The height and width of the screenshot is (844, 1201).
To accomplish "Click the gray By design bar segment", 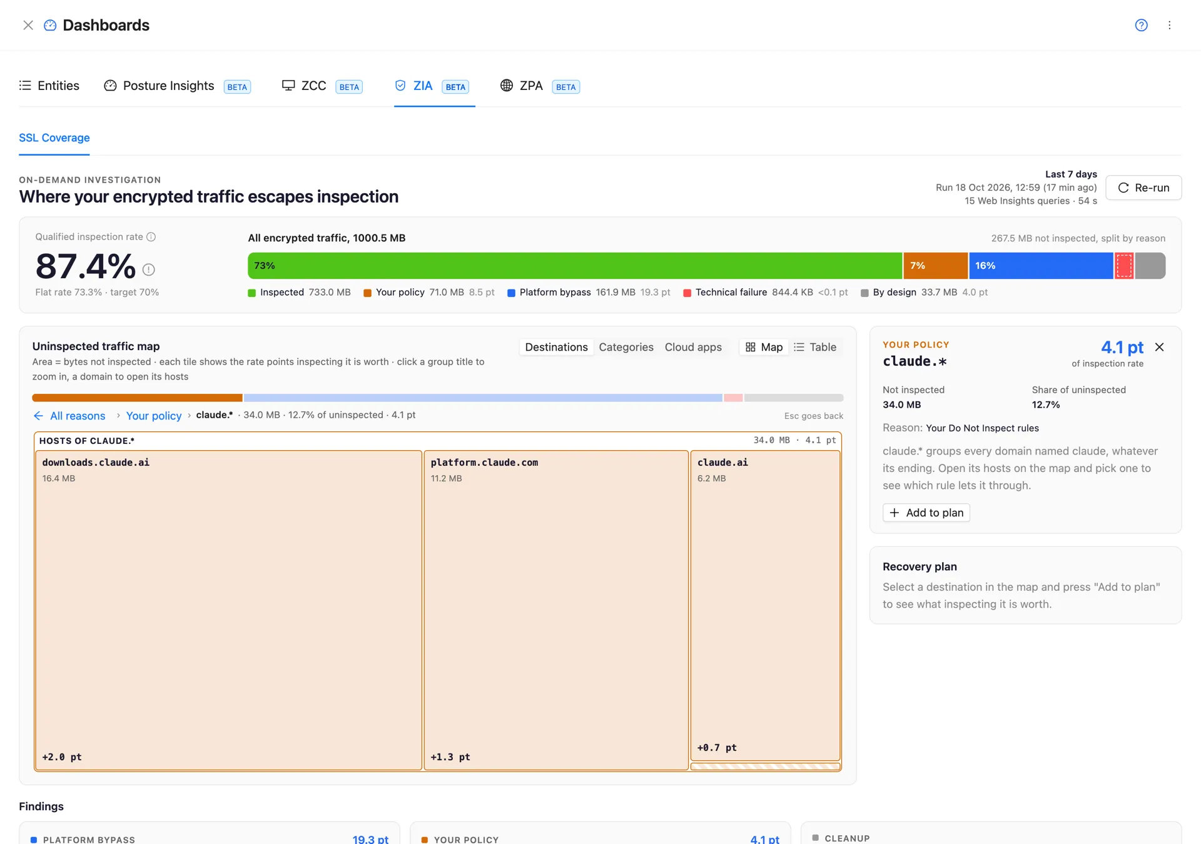I will 1150,266.
